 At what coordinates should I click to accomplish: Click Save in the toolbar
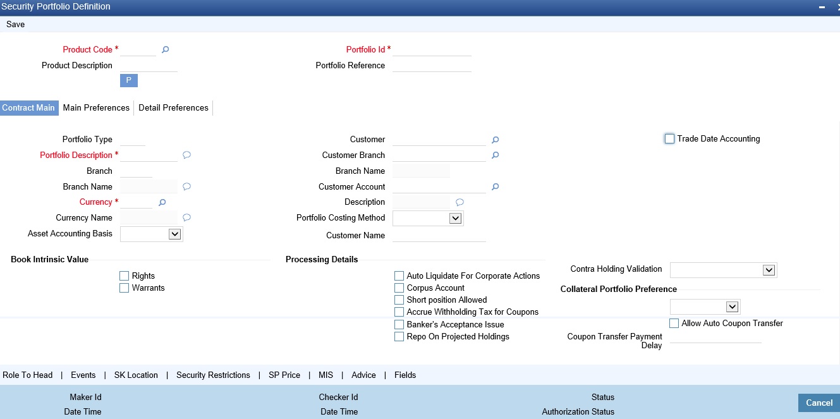coord(16,25)
